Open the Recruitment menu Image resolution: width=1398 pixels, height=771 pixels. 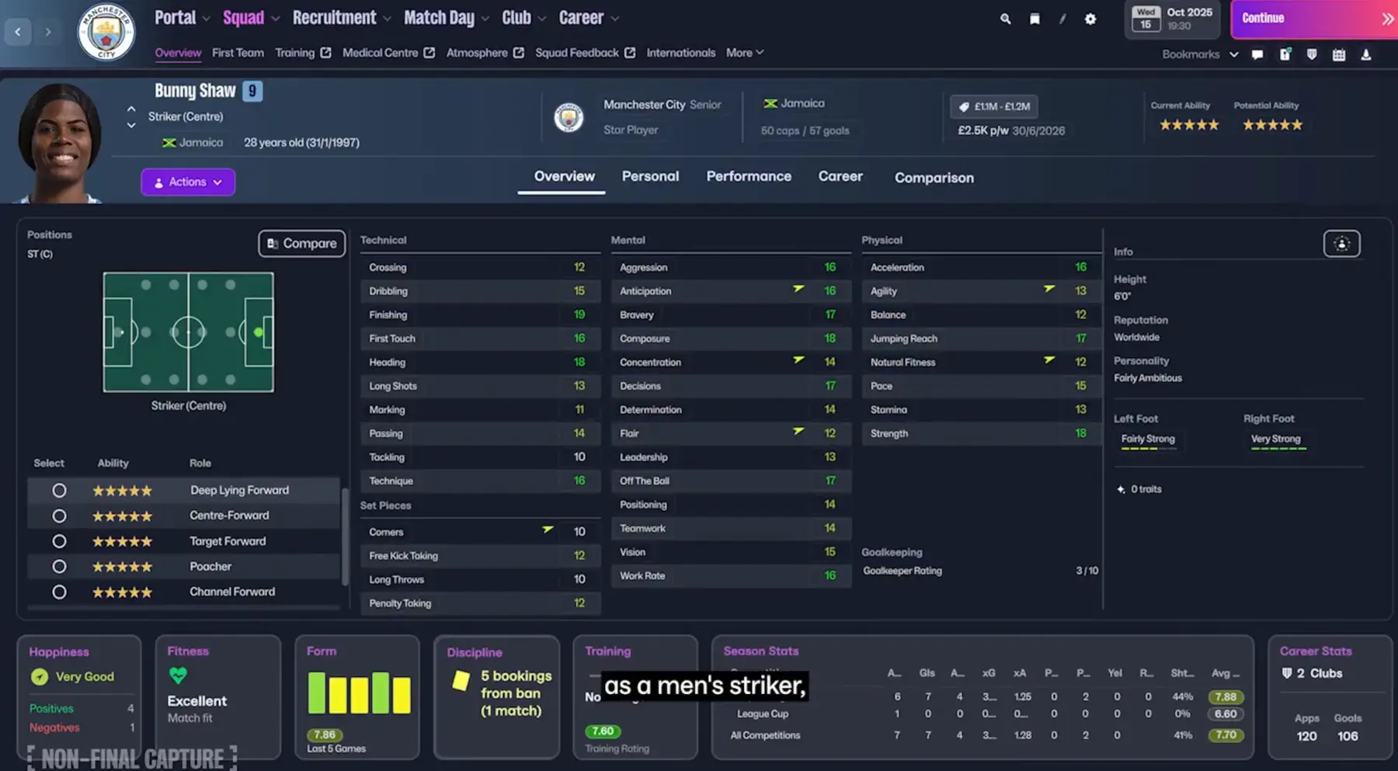pyautogui.click(x=342, y=18)
